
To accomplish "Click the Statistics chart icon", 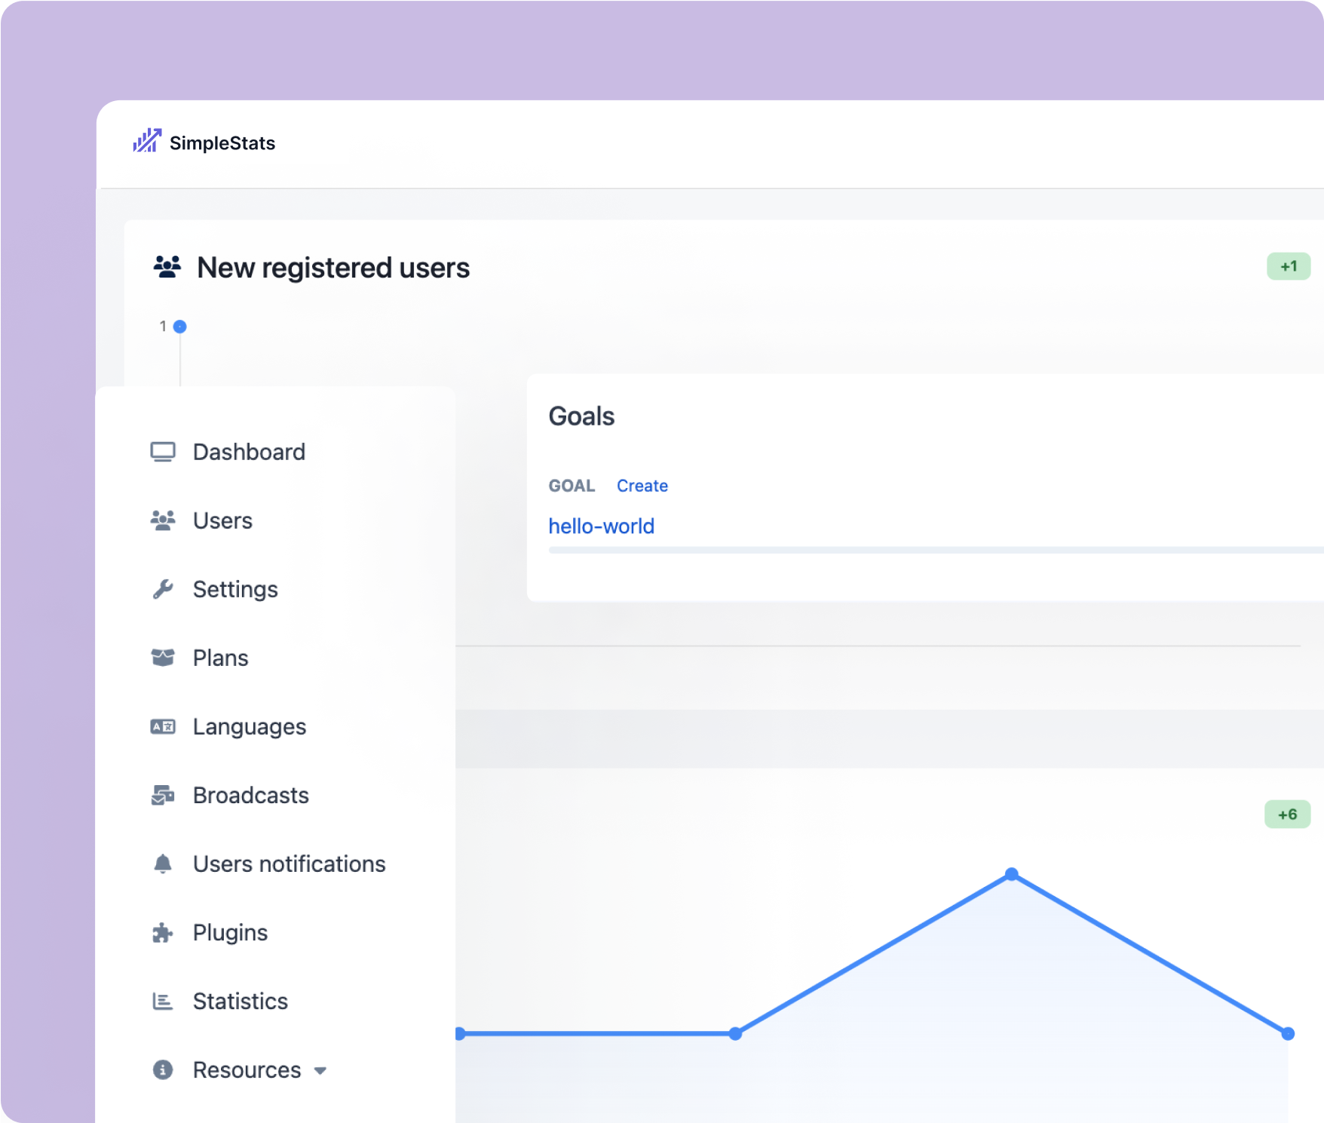I will coord(163,1001).
